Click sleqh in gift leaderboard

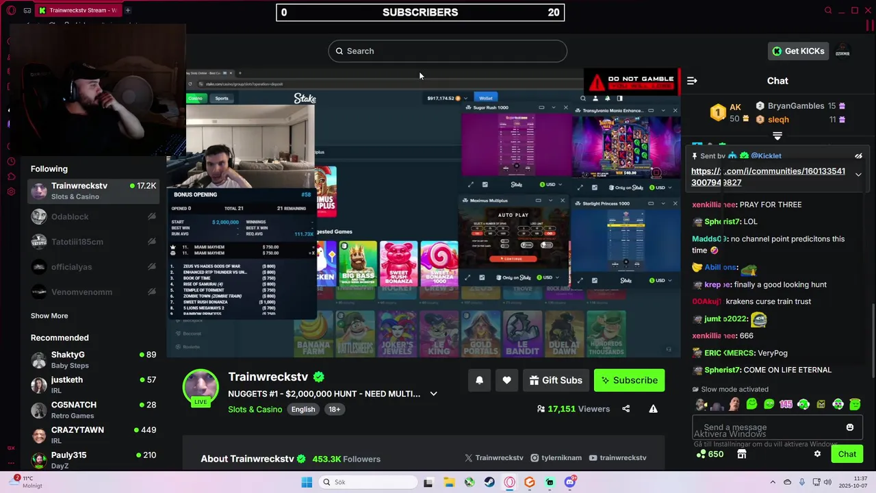click(778, 120)
